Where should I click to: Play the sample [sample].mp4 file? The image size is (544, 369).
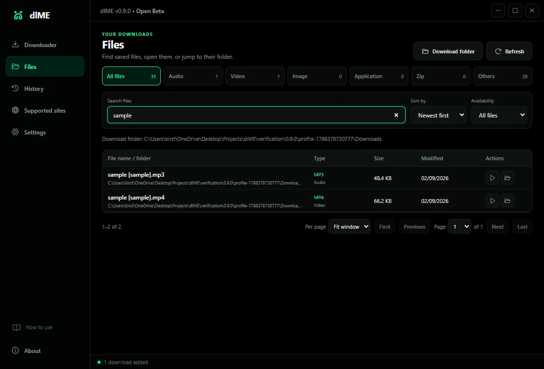493,201
